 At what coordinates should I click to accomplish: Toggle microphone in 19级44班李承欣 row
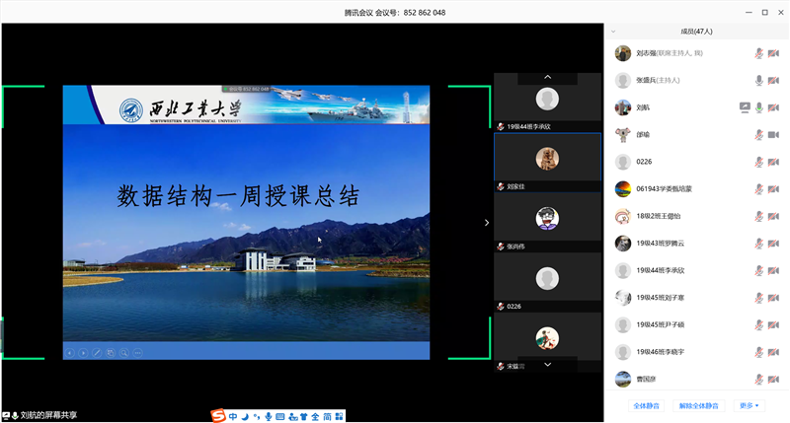coord(758,270)
